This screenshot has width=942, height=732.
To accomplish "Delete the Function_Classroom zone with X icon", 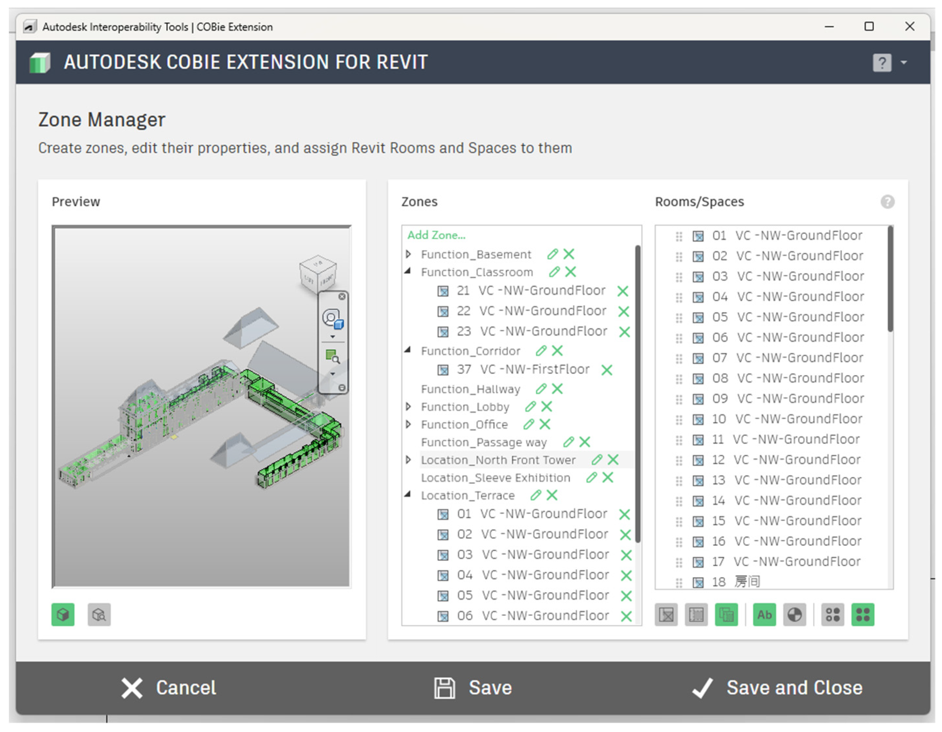I will 571,272.
